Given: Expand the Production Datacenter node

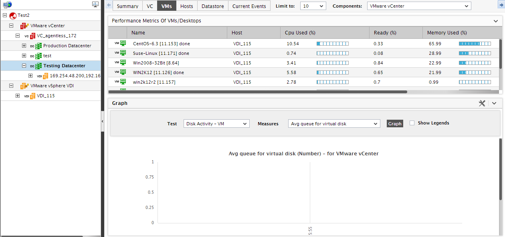Looking at the screenshot, I should coord(24,46).
